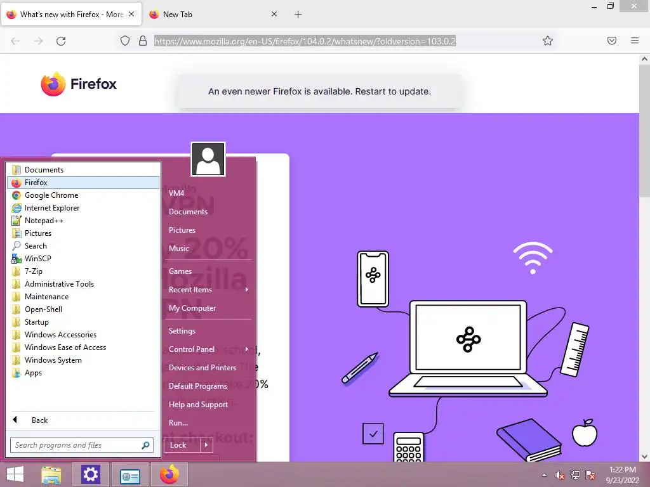The height and width of the screenshot is (487, 650).
Task: Open the Run... dialog
Action: tap(208, 423)
